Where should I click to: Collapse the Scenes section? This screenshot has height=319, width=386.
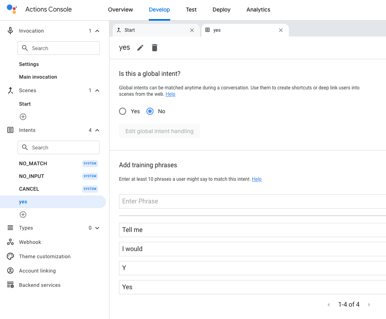click(96, 90)
